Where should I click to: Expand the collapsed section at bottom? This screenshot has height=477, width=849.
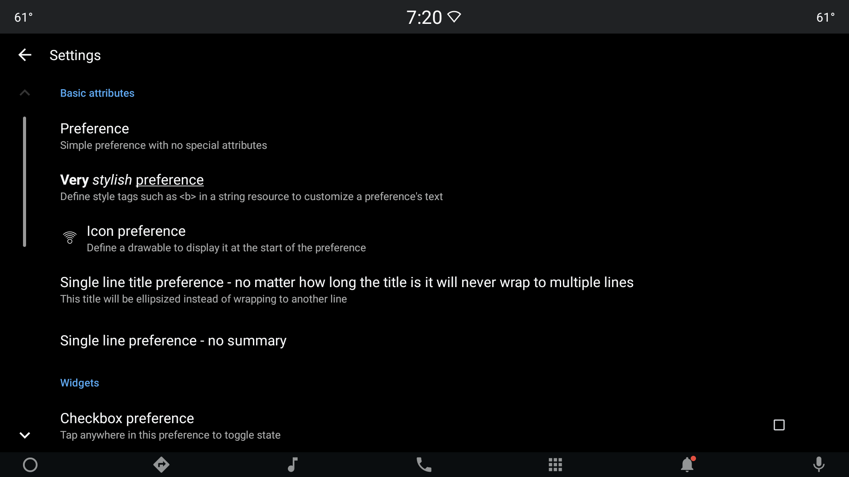(x=24, y=434)
